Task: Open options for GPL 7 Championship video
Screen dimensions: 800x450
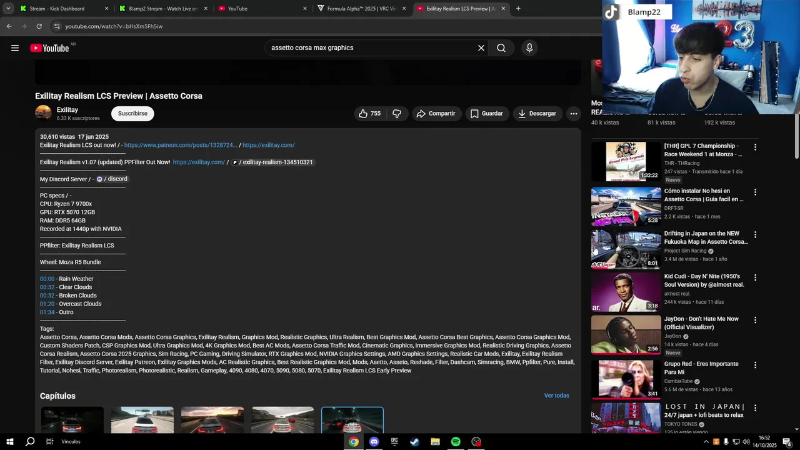Action: 755,147
